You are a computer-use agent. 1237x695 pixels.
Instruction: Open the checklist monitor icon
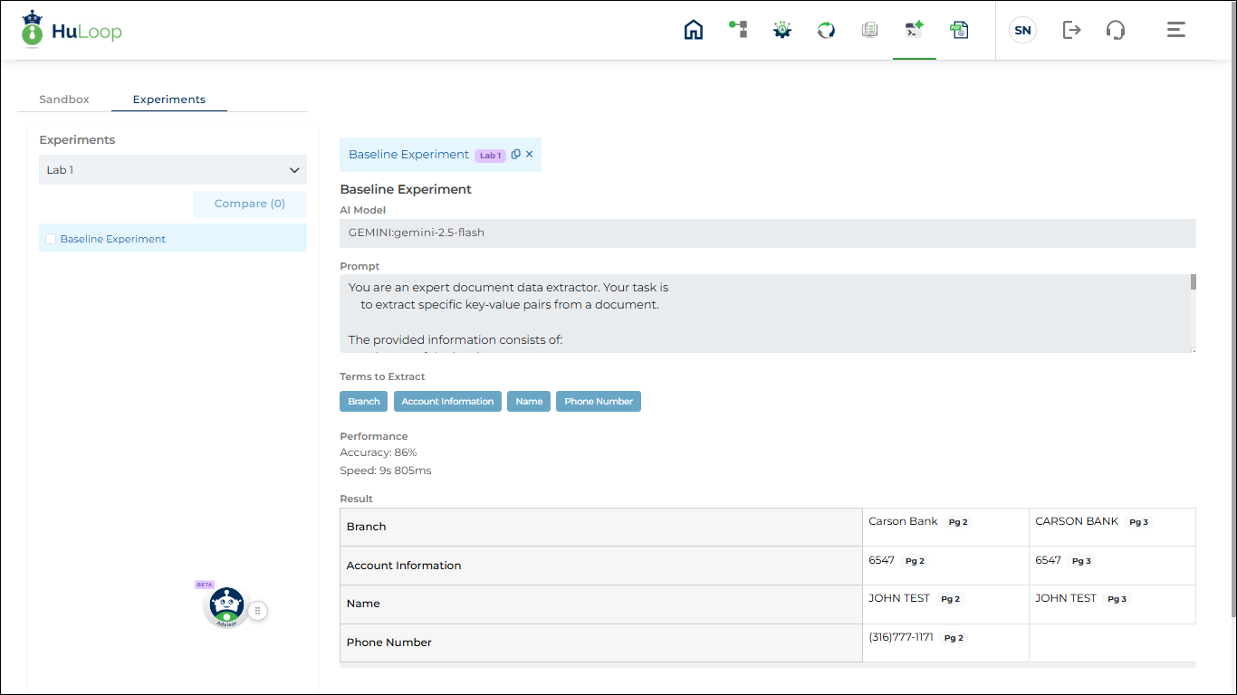[870, 30]
